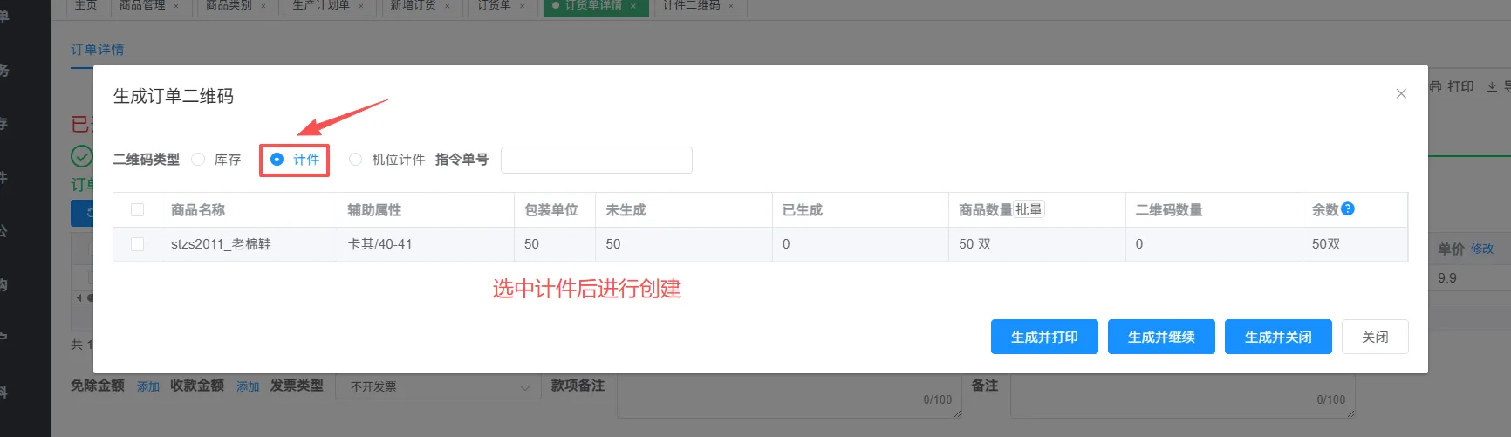Switch to the 订货单 tab
1511x437 pixels.
click(x=494, y=6)
